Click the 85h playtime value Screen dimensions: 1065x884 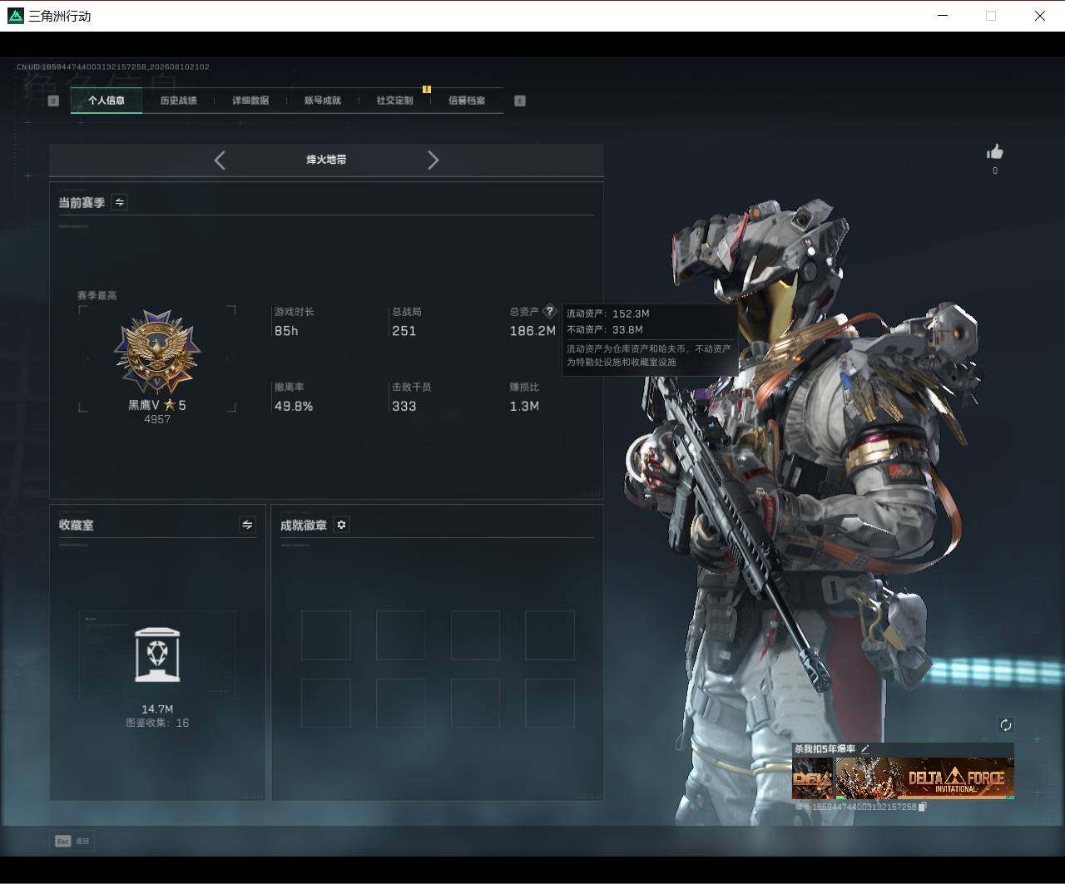(286, 331)
